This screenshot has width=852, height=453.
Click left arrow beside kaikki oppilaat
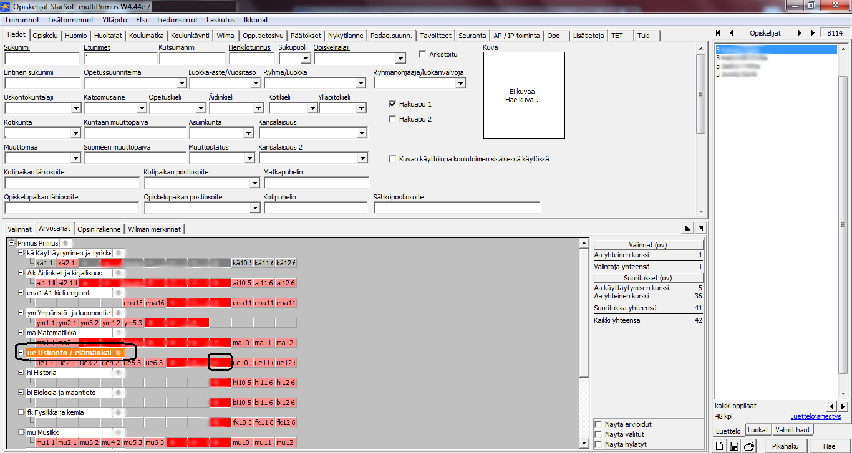click(x=831, y=407)
